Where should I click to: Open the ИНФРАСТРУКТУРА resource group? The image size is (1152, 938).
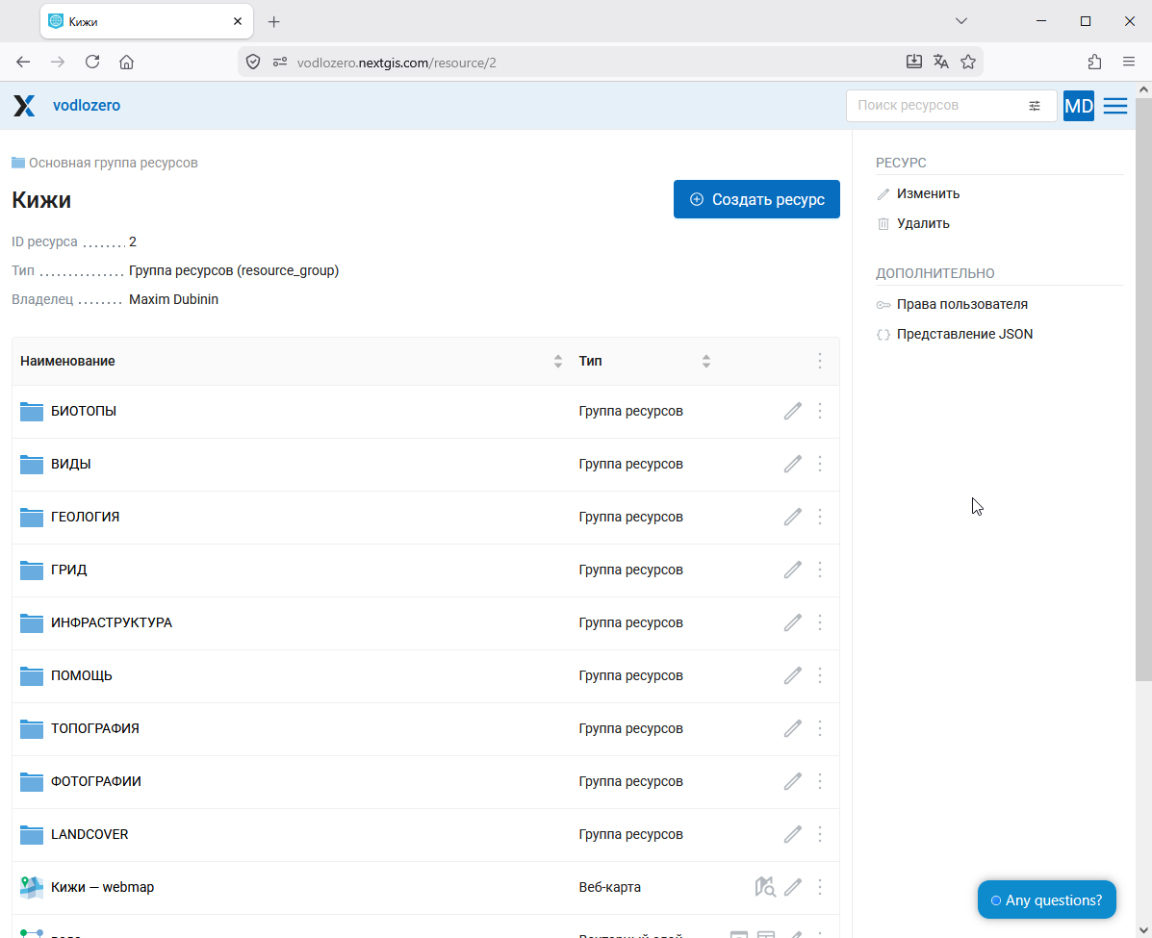(112, 622)
